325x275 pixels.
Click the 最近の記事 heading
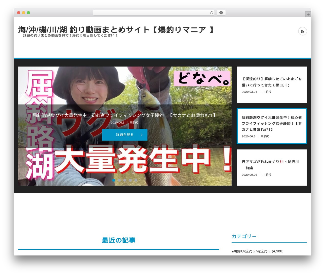(119, 240)
